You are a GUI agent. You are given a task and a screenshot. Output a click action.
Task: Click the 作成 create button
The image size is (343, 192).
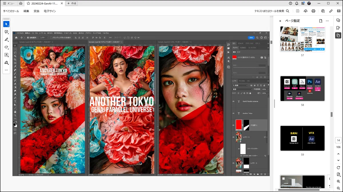pyautogui.click(x=71, y=3)
